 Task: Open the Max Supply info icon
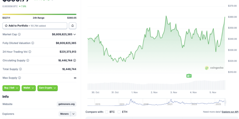pos(19,78)
